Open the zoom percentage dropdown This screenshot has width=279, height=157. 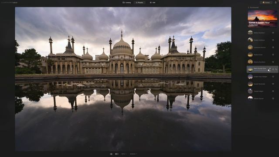(124, 154)
